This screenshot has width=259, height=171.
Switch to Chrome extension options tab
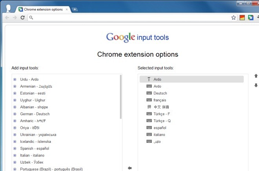click(43, 9)
